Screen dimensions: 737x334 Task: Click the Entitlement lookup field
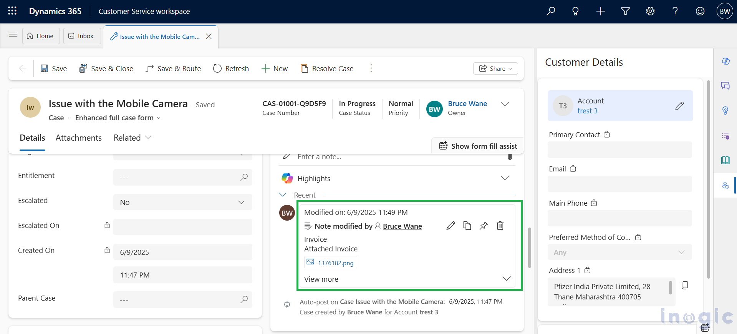click(183, 177)
